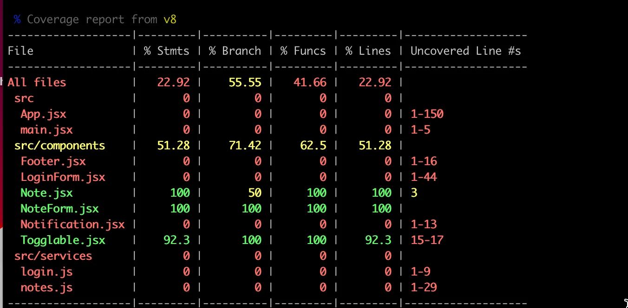Click the "% Stmts" column header
Screen dimensions: 628x308
pos(167,51)
